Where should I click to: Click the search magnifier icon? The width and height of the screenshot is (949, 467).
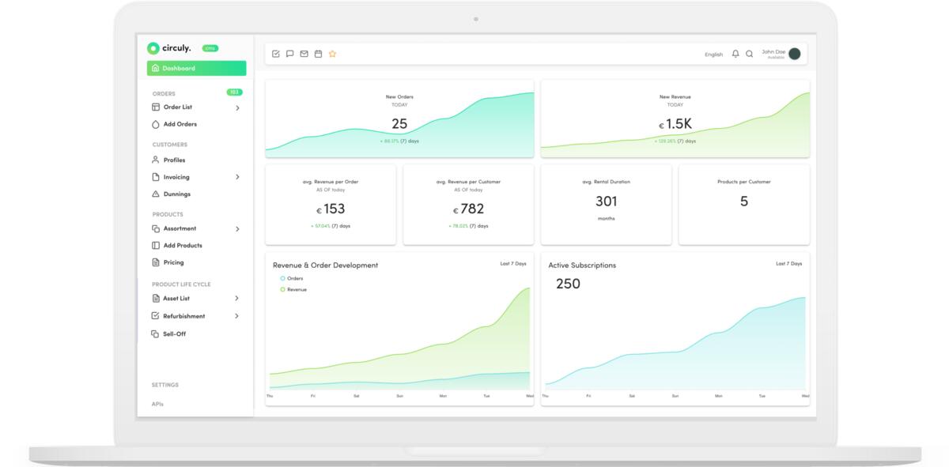coord(750,54)
